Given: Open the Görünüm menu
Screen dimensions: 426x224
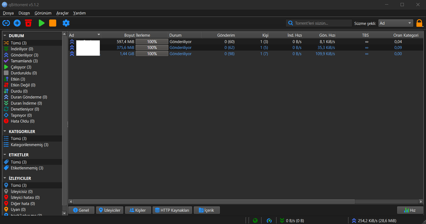Looking at the screenshot, I should 43,13.
